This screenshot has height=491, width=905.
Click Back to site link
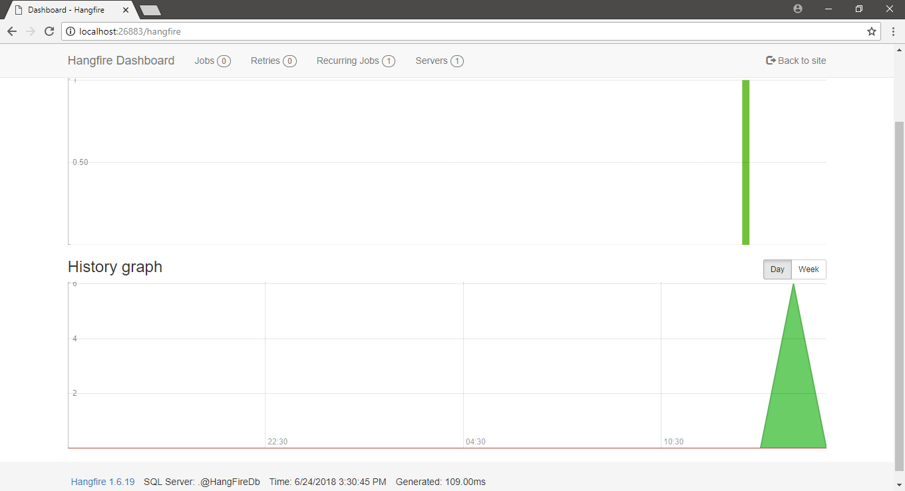point(796,61)
